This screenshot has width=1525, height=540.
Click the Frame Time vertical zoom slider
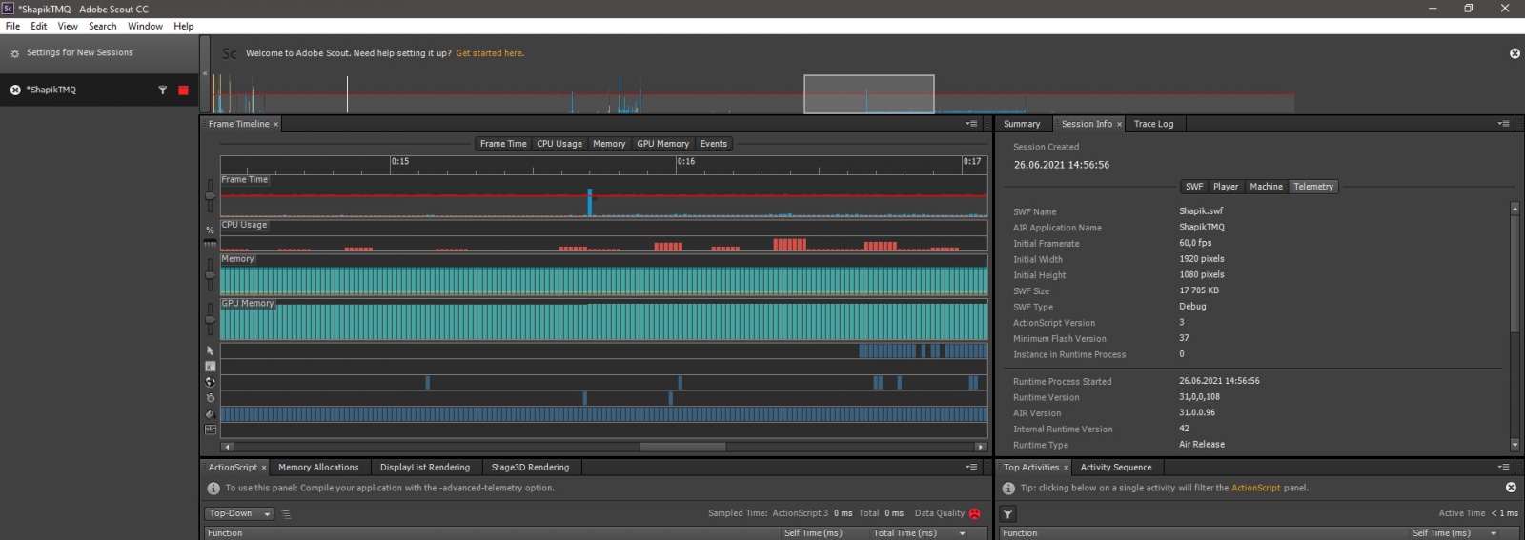pos(210,195)
